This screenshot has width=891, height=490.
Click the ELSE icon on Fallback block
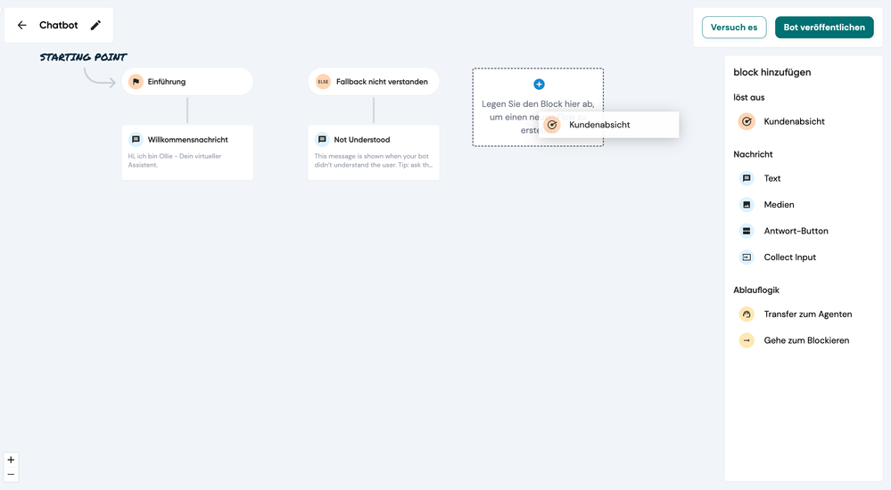(x=323, y=82)
